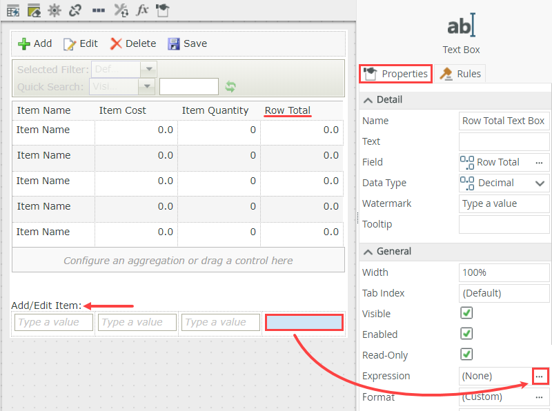
Task: Toggle the Read-Only property checkbox
Action: 466,355
